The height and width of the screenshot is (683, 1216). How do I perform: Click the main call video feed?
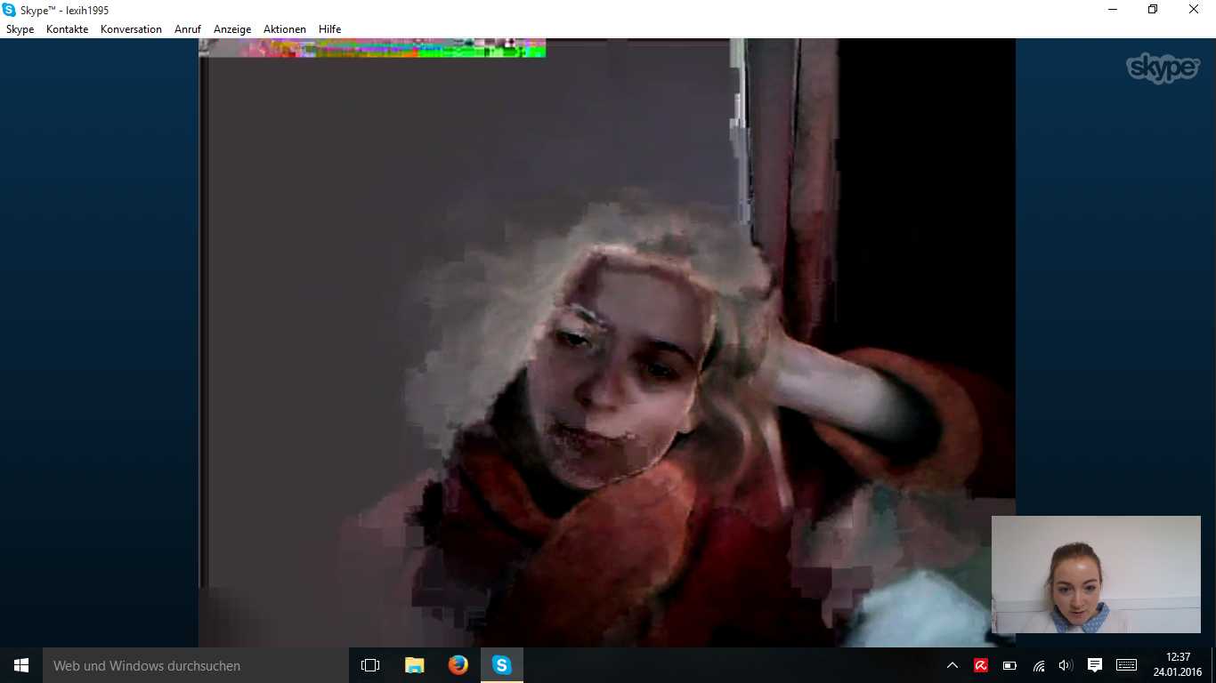(x=607, y=342)
